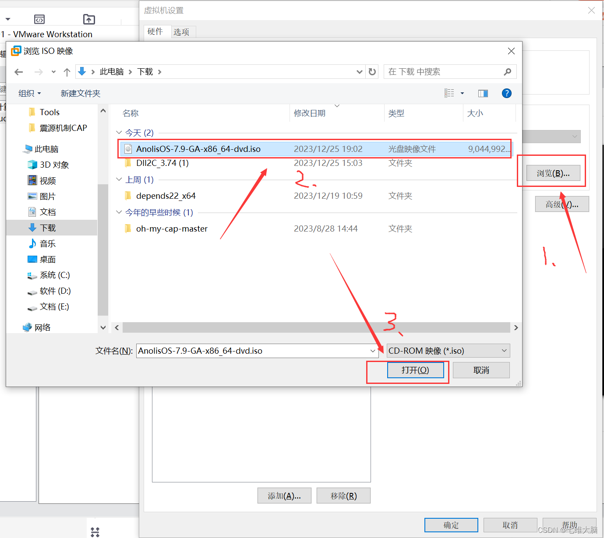Image resolution: width=604 pixels, height=538 pixels.
Task: Refresh the 下载 folder listing
Action: (372, 72)
